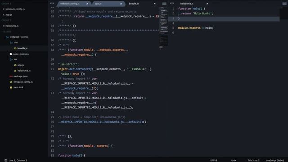Switch to the app.js tab

tap(98, 4)
